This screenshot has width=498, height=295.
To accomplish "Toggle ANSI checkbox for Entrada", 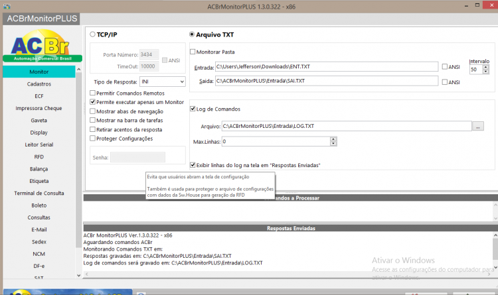I will point(445,66).
